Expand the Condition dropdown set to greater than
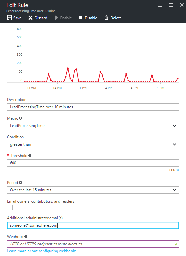 [x=93, y=144]
